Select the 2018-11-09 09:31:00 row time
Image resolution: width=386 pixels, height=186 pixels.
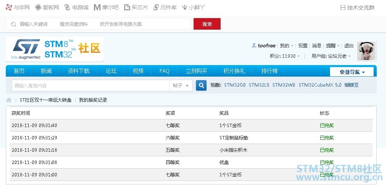tap(34, 175)
